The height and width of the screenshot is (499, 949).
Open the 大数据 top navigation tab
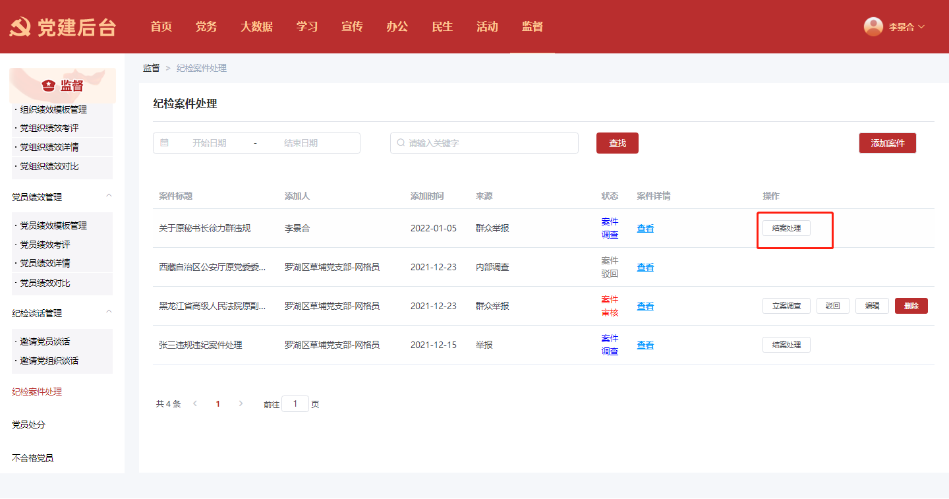(x=256, y=27)
